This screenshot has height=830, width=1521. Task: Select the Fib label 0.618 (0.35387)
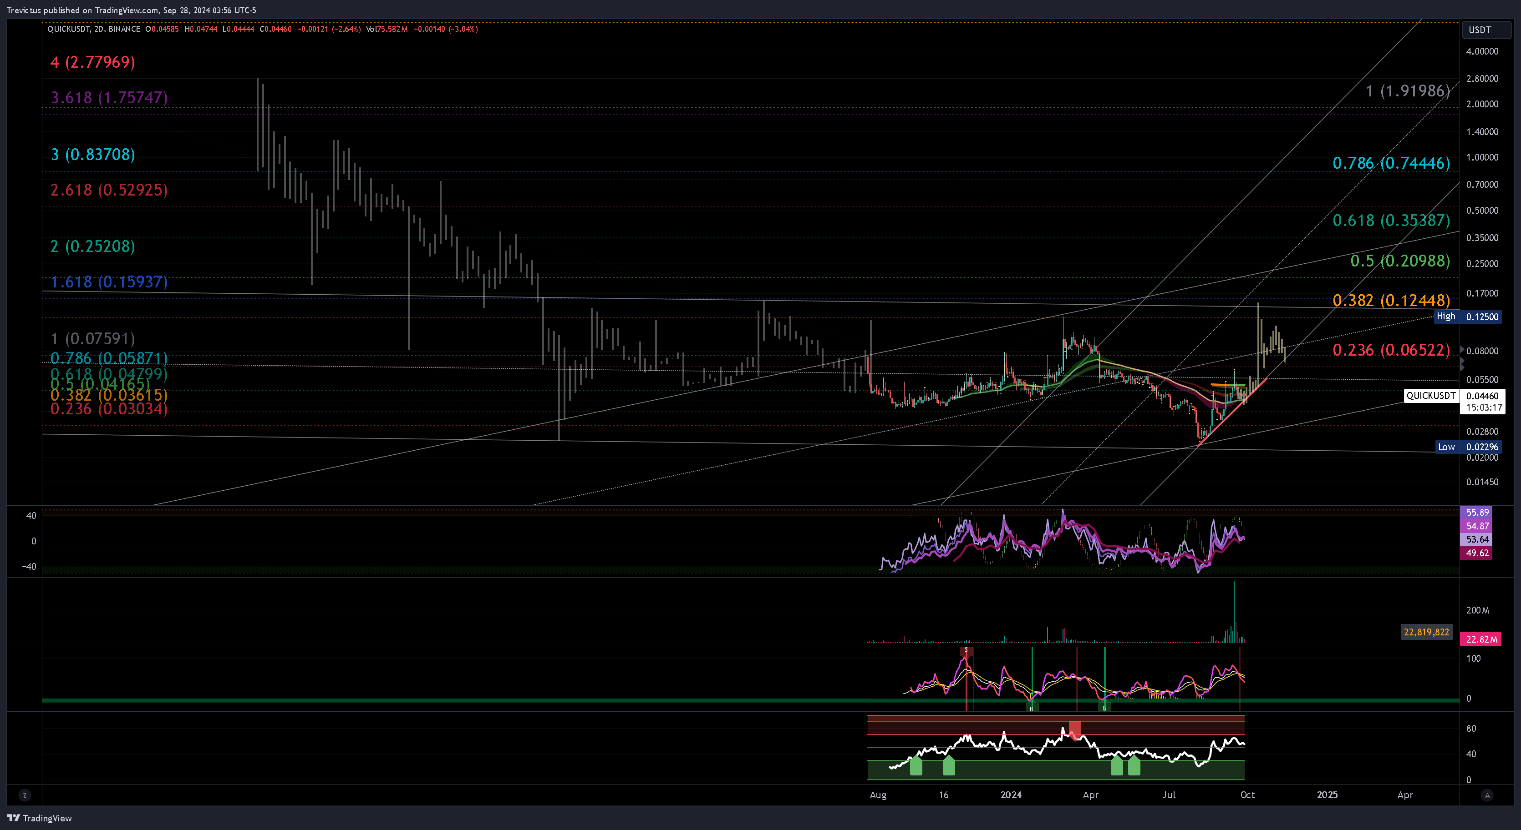pyautogui.click(x=1391, y=221)
